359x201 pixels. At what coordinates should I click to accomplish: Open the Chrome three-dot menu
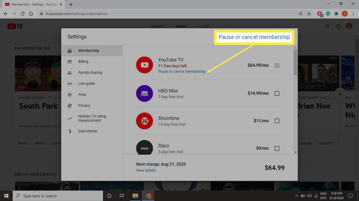(353, 14)
